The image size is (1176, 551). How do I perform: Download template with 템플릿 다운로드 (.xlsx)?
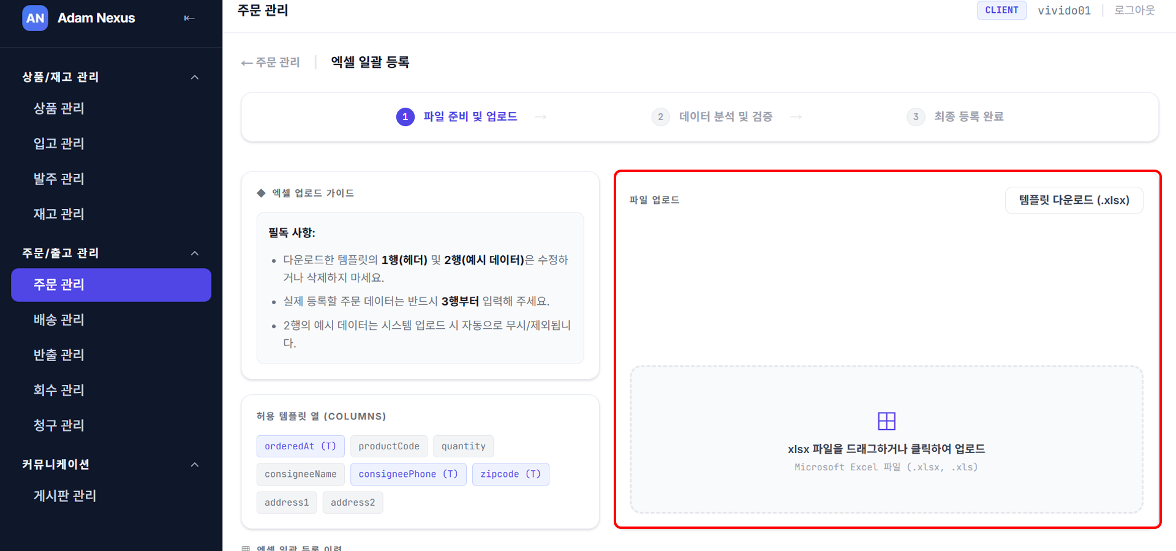(x=1074, y=200)
